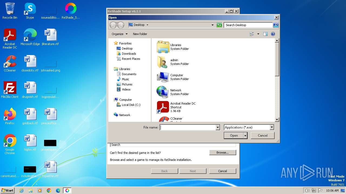Click Browse... in ReShade Setup
Image resolution: width=346 pixels, height=194 pixels.
pos(222,153)
